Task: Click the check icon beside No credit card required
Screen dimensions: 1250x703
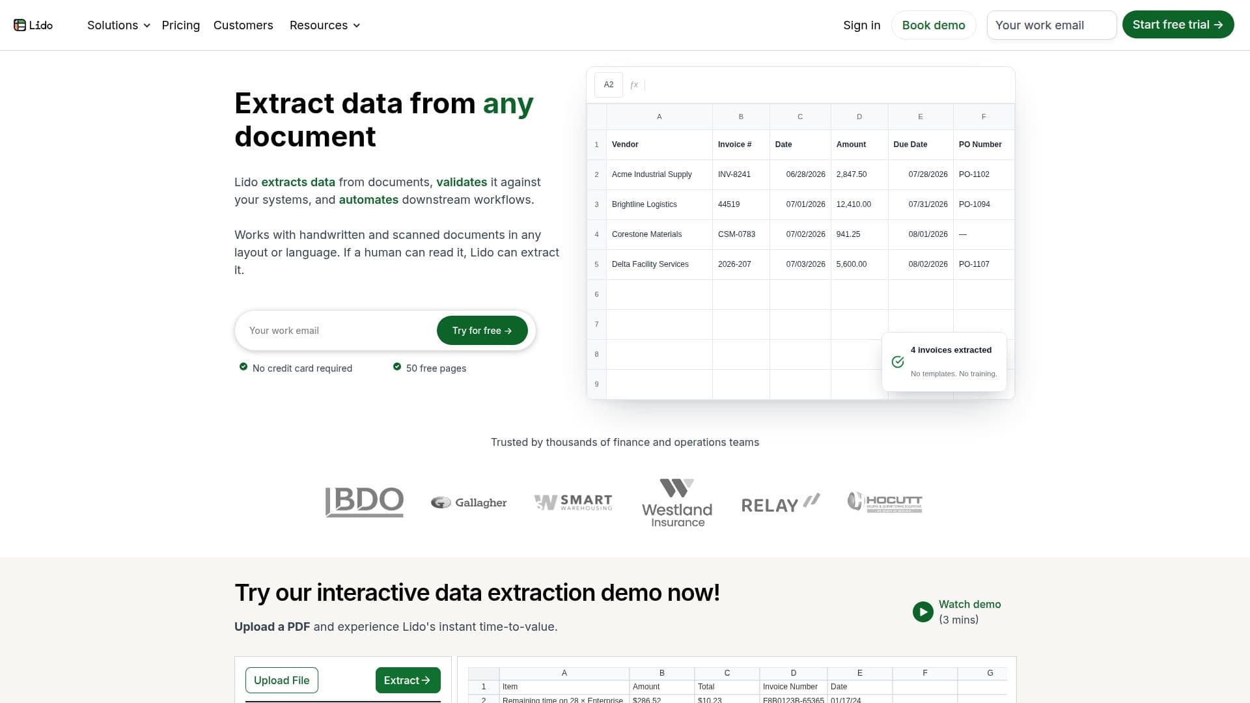Action: point(243,367)
